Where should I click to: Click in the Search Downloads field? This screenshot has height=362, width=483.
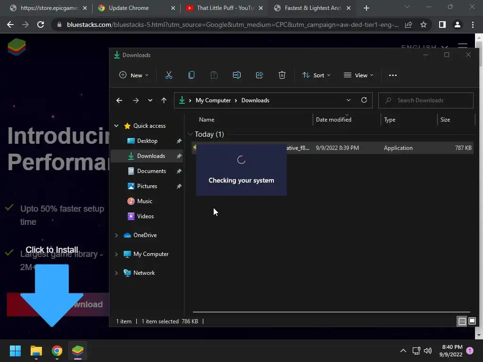(x=426, y=100)
